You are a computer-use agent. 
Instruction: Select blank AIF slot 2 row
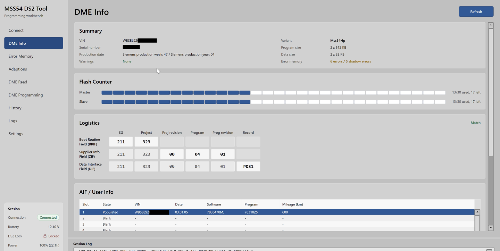tap(277, 218)
